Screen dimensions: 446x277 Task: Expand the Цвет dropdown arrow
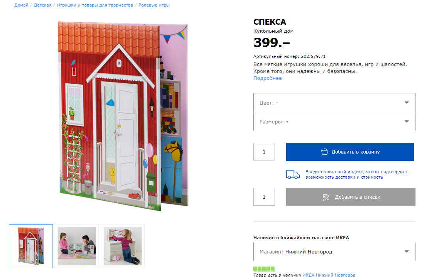point(407,103)
